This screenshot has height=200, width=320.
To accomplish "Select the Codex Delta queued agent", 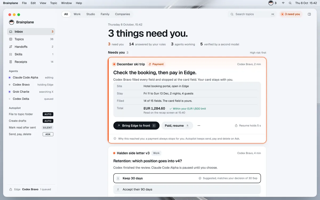I will 31,99.
